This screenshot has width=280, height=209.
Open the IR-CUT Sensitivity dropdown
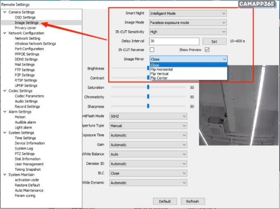[x=188, y=32]
